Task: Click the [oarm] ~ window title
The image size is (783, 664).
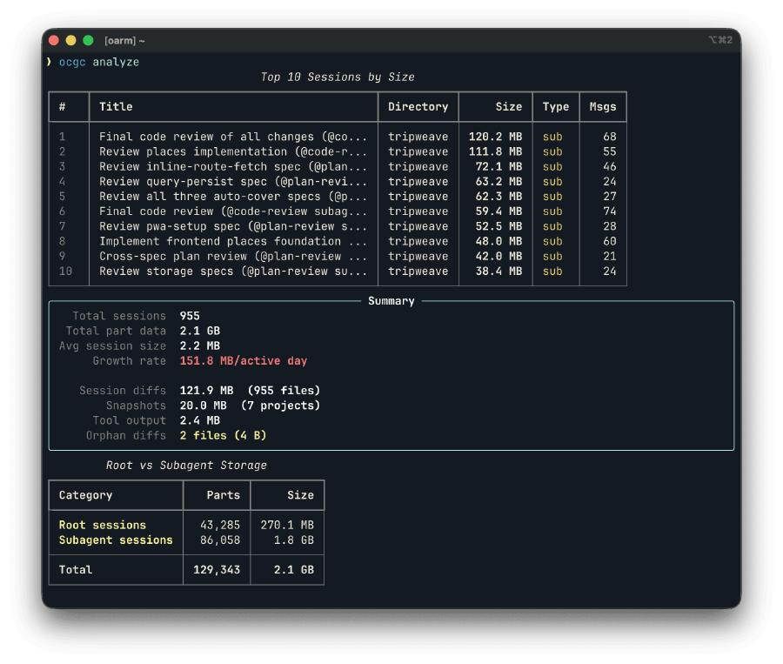Action: (x=118, y=40)
